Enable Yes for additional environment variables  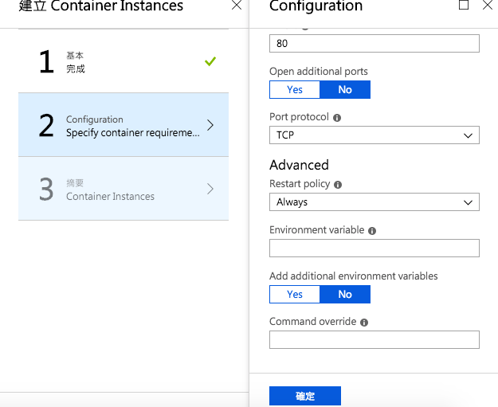[295, 294]
